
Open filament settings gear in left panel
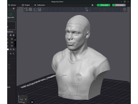point(14,35)
